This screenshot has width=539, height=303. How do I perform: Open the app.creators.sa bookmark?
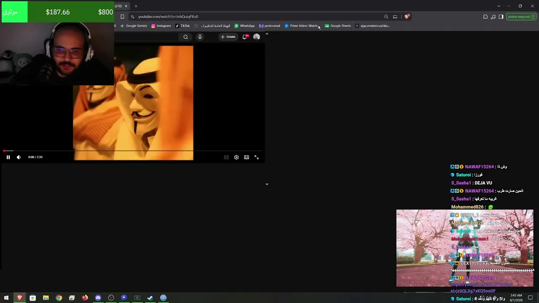(372, 26)
